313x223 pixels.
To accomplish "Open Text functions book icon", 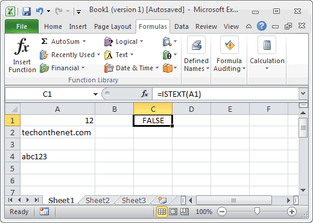I will (109, 55).
